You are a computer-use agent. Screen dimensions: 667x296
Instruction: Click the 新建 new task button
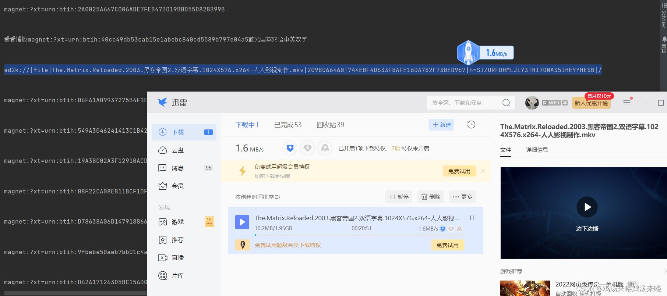click(x=441, y=125)
